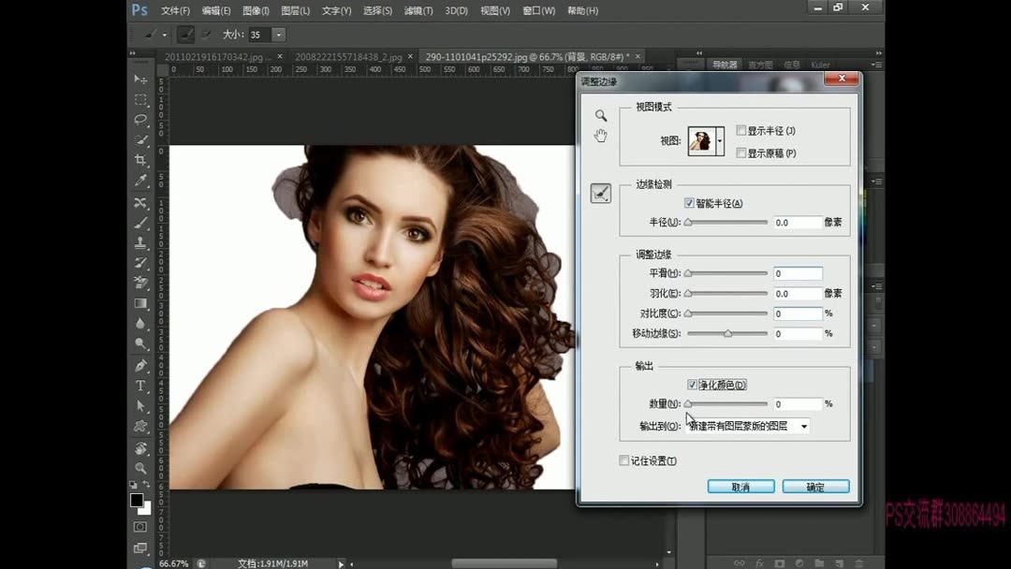Select the Crop tool in the toolbar
Viewport: 1011px width, 569px height.
pos(140,159)
